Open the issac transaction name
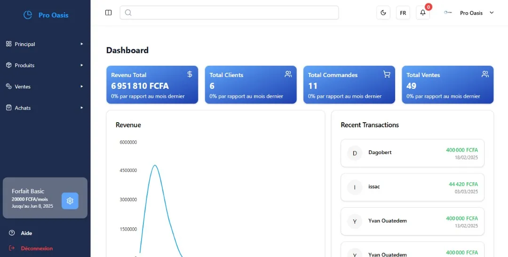This screenshot has width=508, height=257. coord(374,187)
